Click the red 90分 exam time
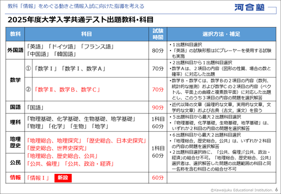Viewport: 281px width, 194px height. 158,107
